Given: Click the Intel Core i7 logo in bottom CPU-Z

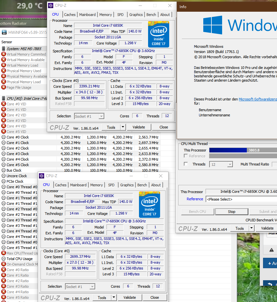Looking at the screenshot, I should click(x=149, y=204).
